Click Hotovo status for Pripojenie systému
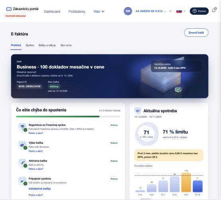 click(x=114, y=179)
